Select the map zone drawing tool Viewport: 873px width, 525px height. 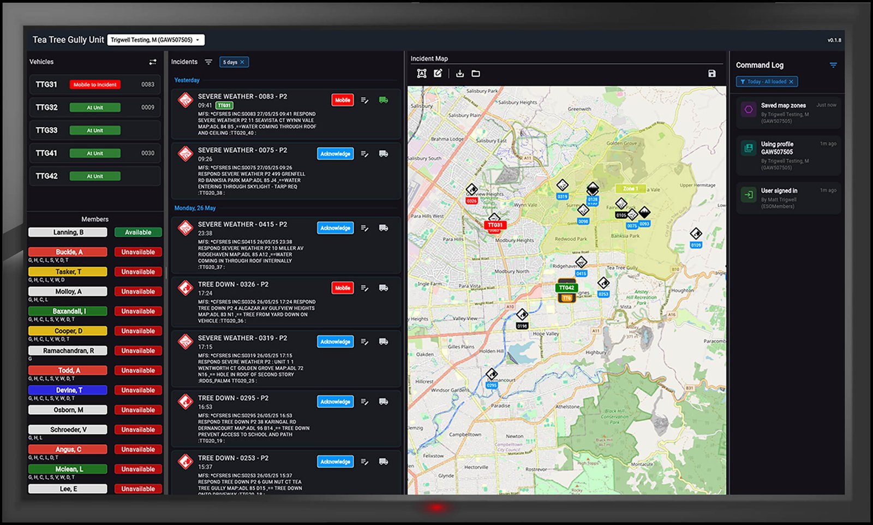pyautogui.click(x=421, y=73)
